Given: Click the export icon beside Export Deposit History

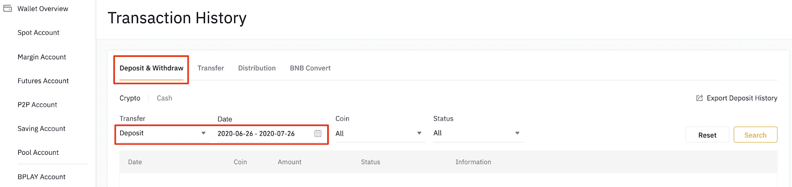Looking at the screenshot, I should pos(699,98).
